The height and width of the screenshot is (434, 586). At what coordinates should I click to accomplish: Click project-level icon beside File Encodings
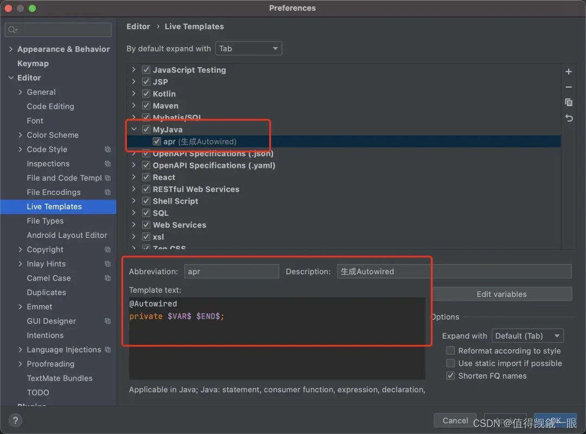coord(107,192)
